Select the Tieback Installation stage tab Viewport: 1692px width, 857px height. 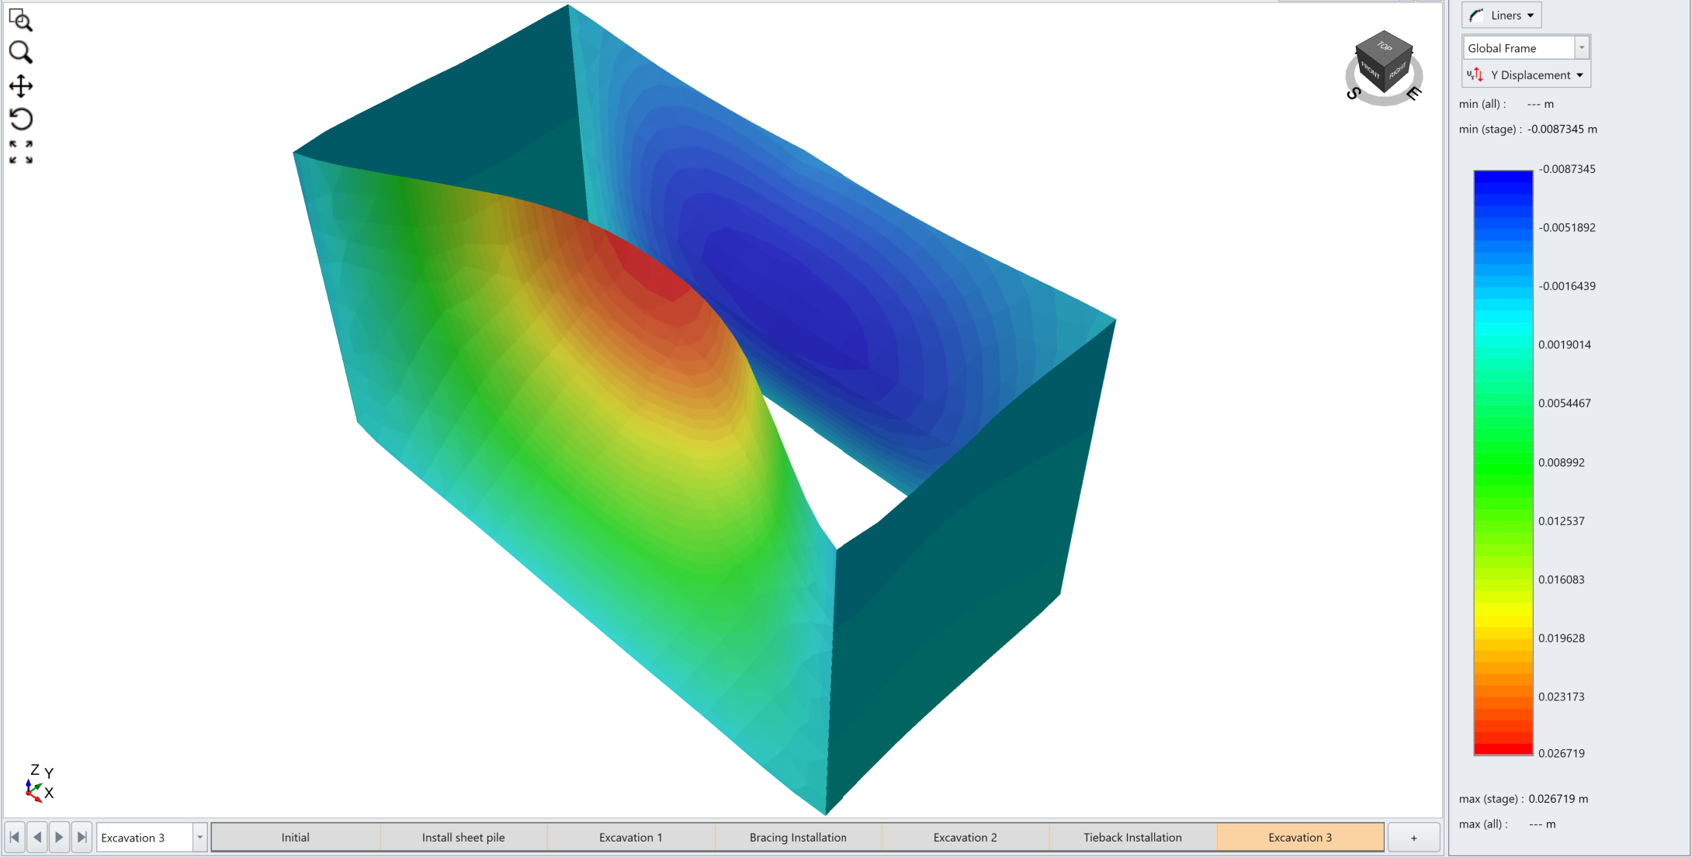[1132, 838]
